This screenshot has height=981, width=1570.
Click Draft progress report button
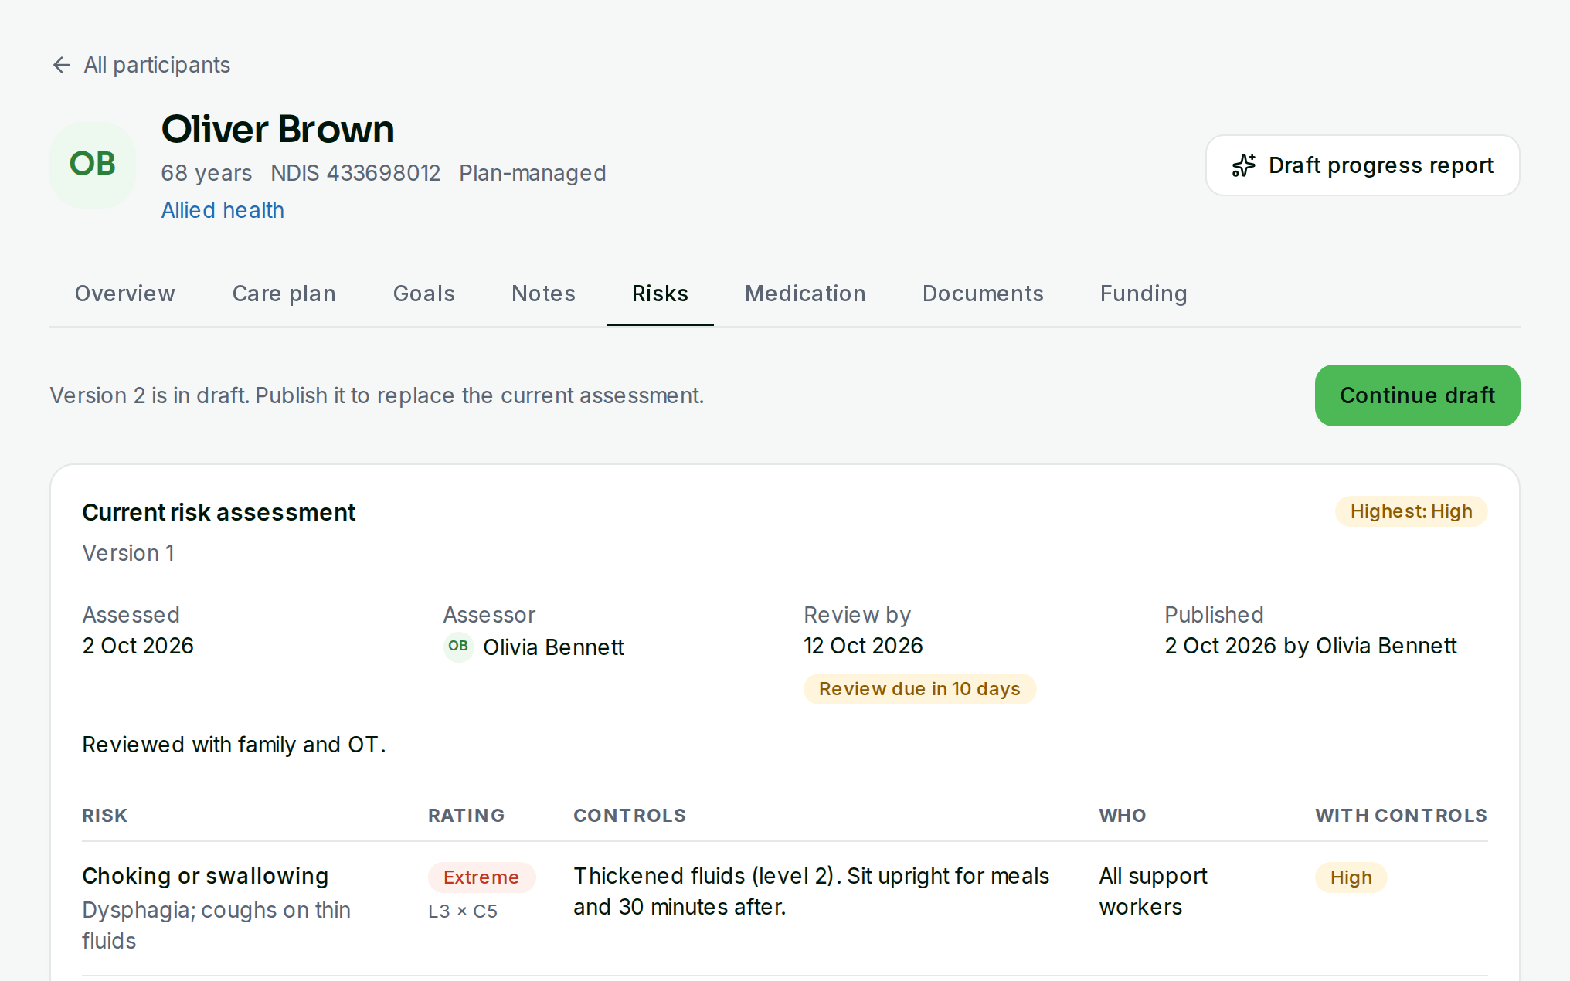(x=1362, y=165)
